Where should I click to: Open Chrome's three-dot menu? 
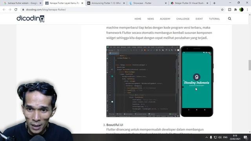pos(247,9)
